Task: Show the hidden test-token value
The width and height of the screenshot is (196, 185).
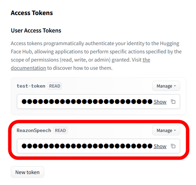Action: click(160, 102)
